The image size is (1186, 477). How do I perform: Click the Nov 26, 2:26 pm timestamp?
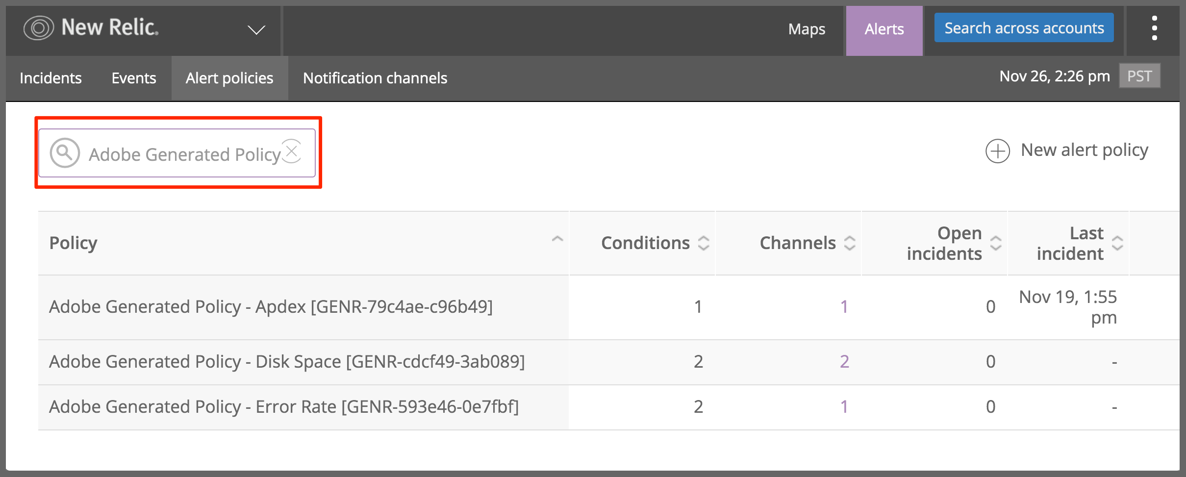tap(1055, 76)
